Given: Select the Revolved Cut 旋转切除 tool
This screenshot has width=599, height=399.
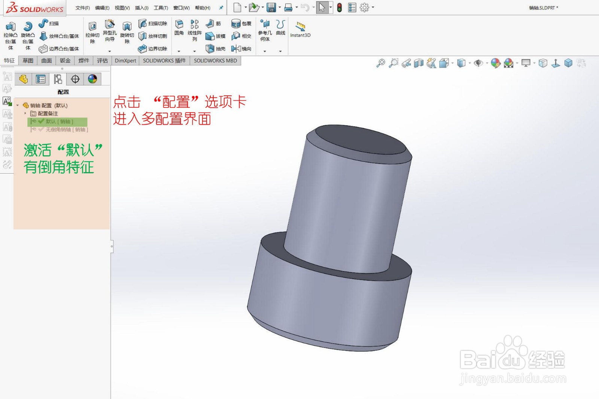Looking at the screenshot, I should click(x=127, y=32).
